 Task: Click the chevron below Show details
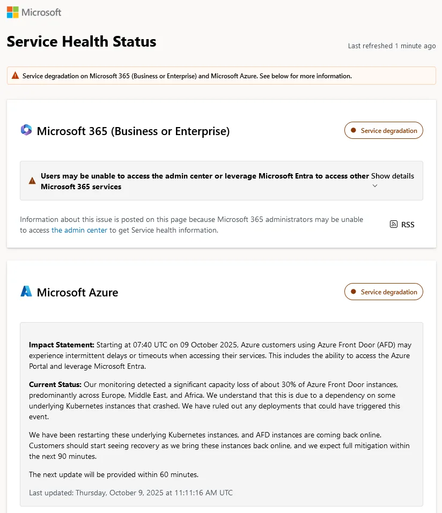point(375,185)
